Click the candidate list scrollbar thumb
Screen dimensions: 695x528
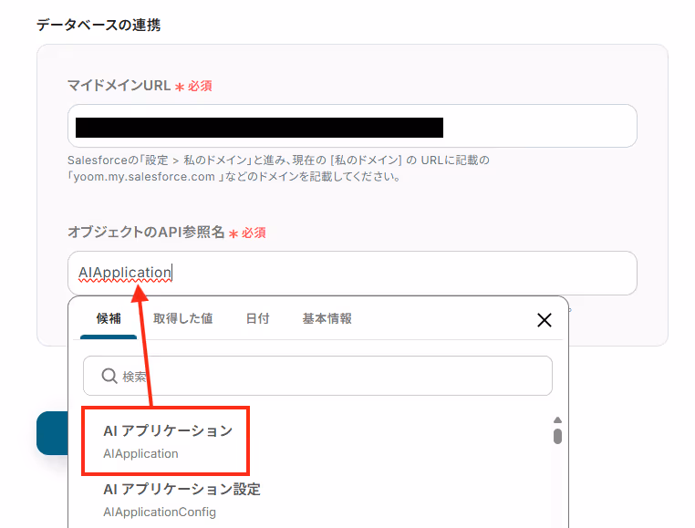557,436
